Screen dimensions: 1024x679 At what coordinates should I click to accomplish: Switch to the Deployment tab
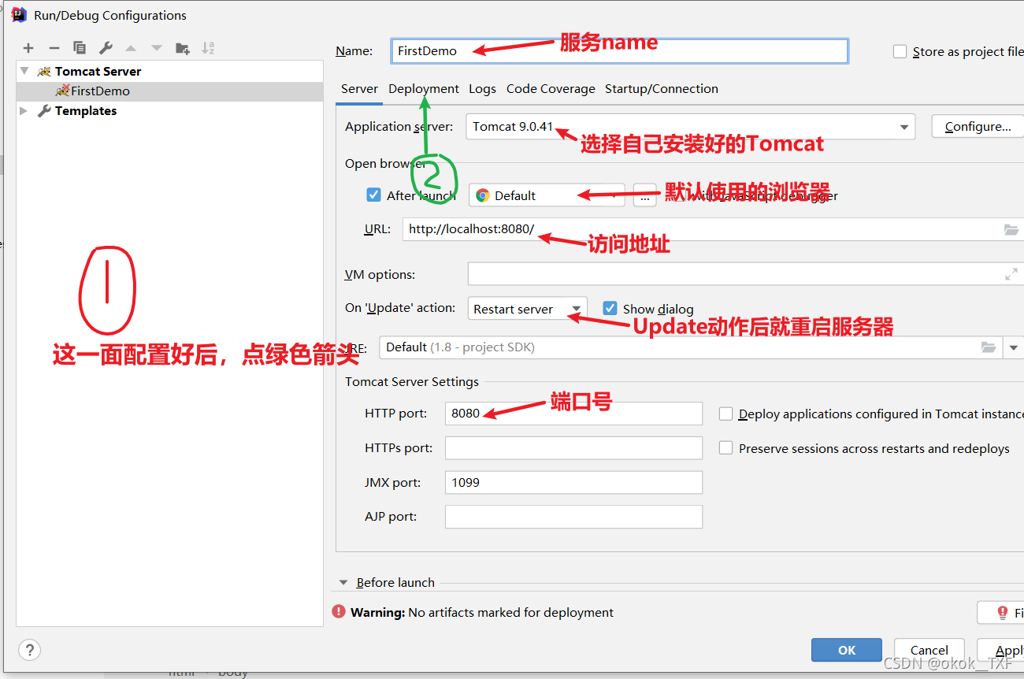[x=424, y=89]
